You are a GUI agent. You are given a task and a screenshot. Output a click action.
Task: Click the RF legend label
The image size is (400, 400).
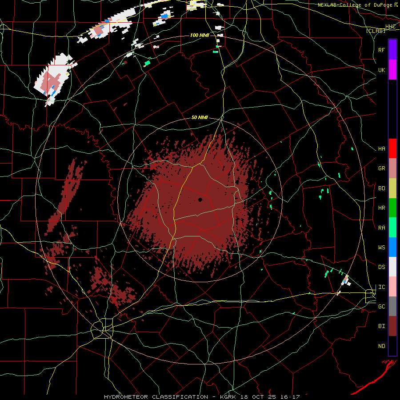[381, 50]
